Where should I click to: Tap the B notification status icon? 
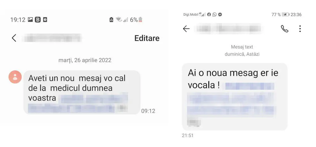coord(38,19)
